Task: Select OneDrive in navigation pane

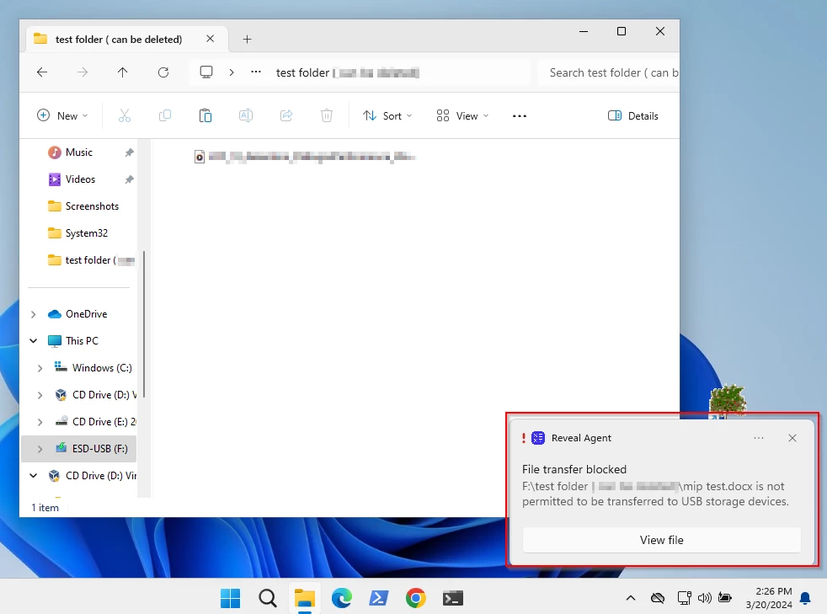Action: 87,314
